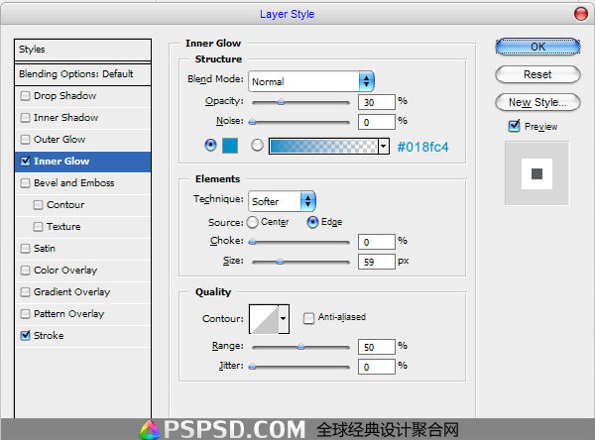Select the Center source radio button

pyautogui.click(x=252, y=222)
